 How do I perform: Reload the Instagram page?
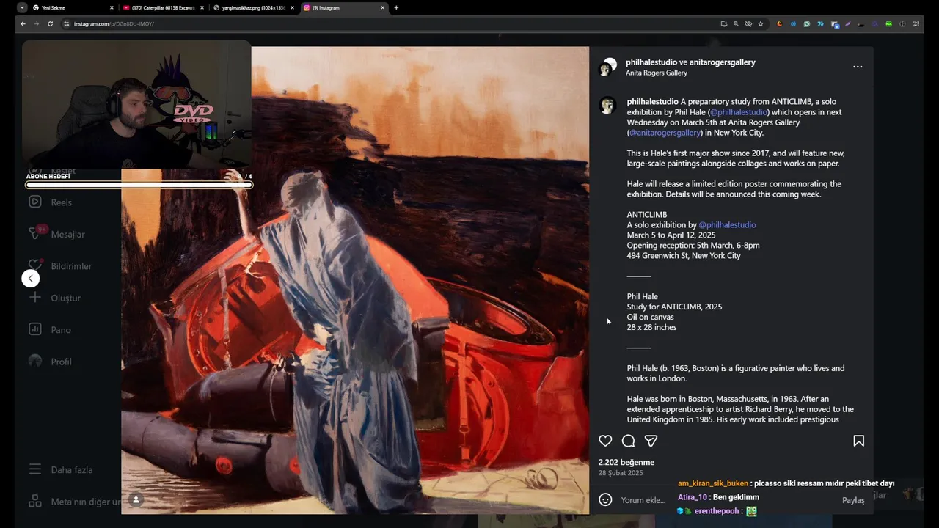[x=50, y=23]
